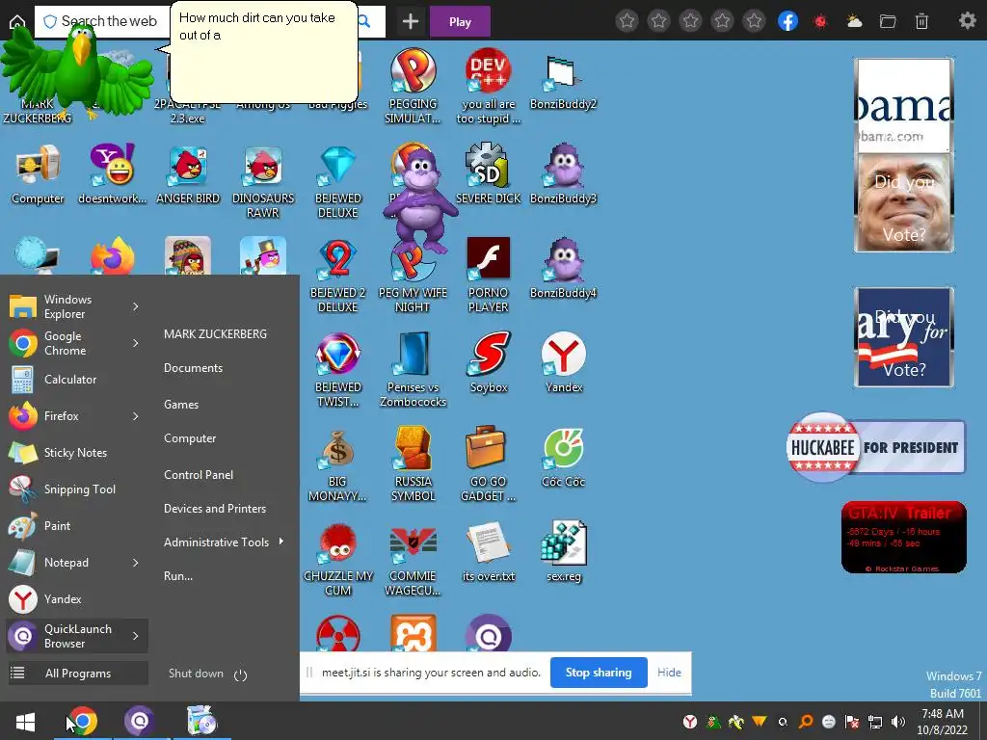Open RUSSIA SYMBOL desktop icon
Screen dimensions: 987x740
click(x=413, y=464)
